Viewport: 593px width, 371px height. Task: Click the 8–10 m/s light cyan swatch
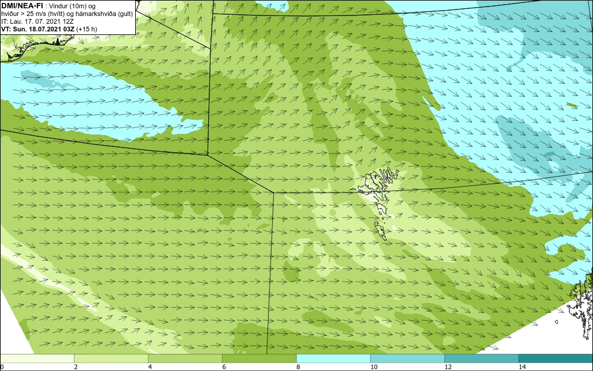point(333,359)
